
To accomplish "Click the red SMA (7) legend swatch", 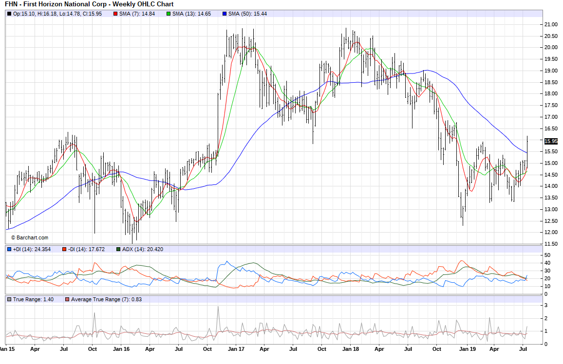I will coord(115,14).
